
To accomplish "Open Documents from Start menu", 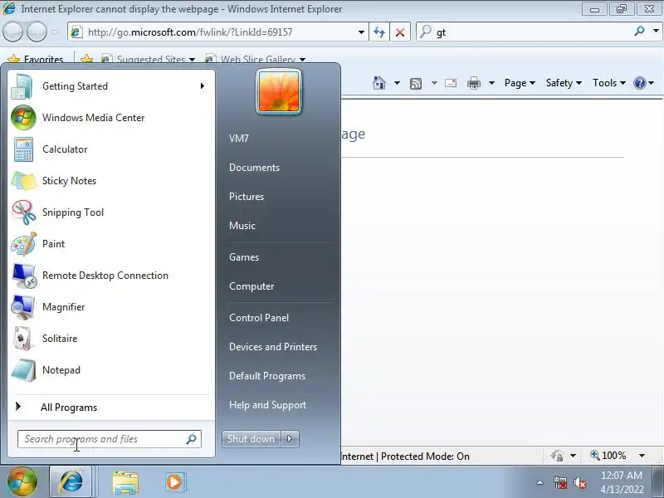I will (255, 168).
